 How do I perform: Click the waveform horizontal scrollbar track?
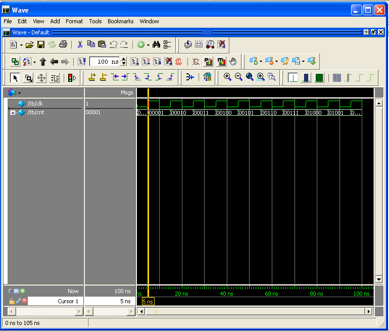(255, 311)
